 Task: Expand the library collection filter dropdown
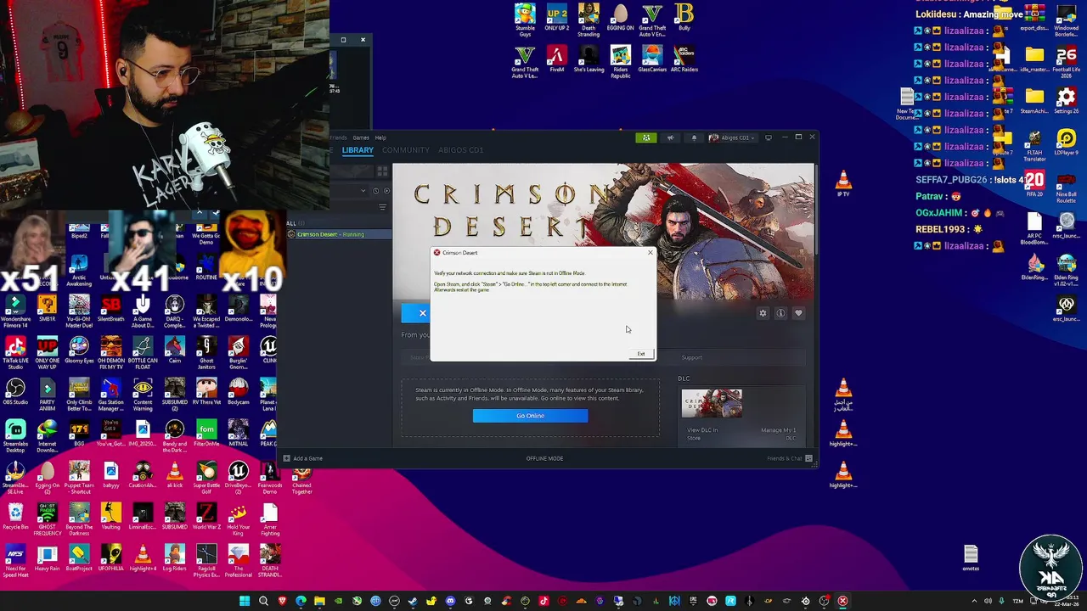(x=364, y=191)
